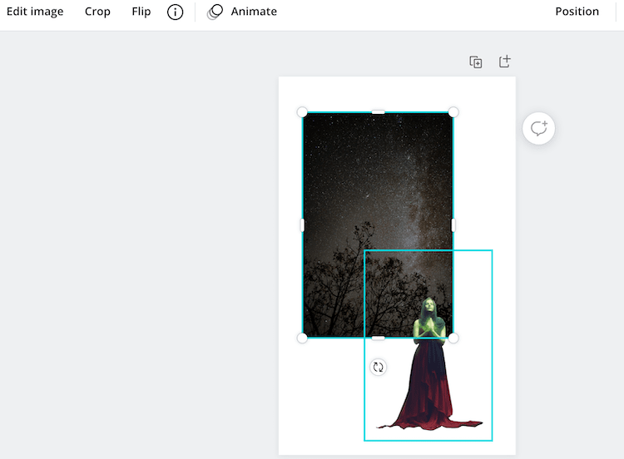Viewport: 624px width, 459px height.
Task: Click the top-right corner resize handle
Action: (453, 112)
